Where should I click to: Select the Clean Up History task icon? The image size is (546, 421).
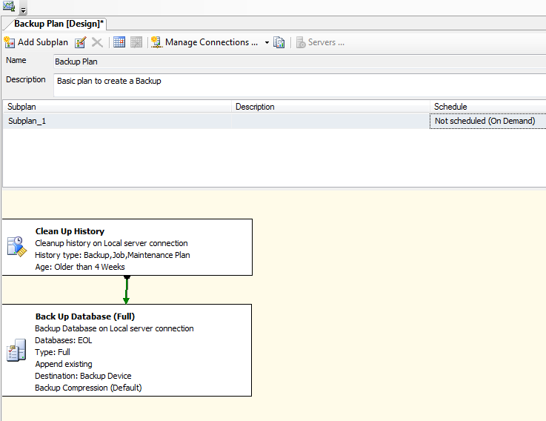pos(17,247)
